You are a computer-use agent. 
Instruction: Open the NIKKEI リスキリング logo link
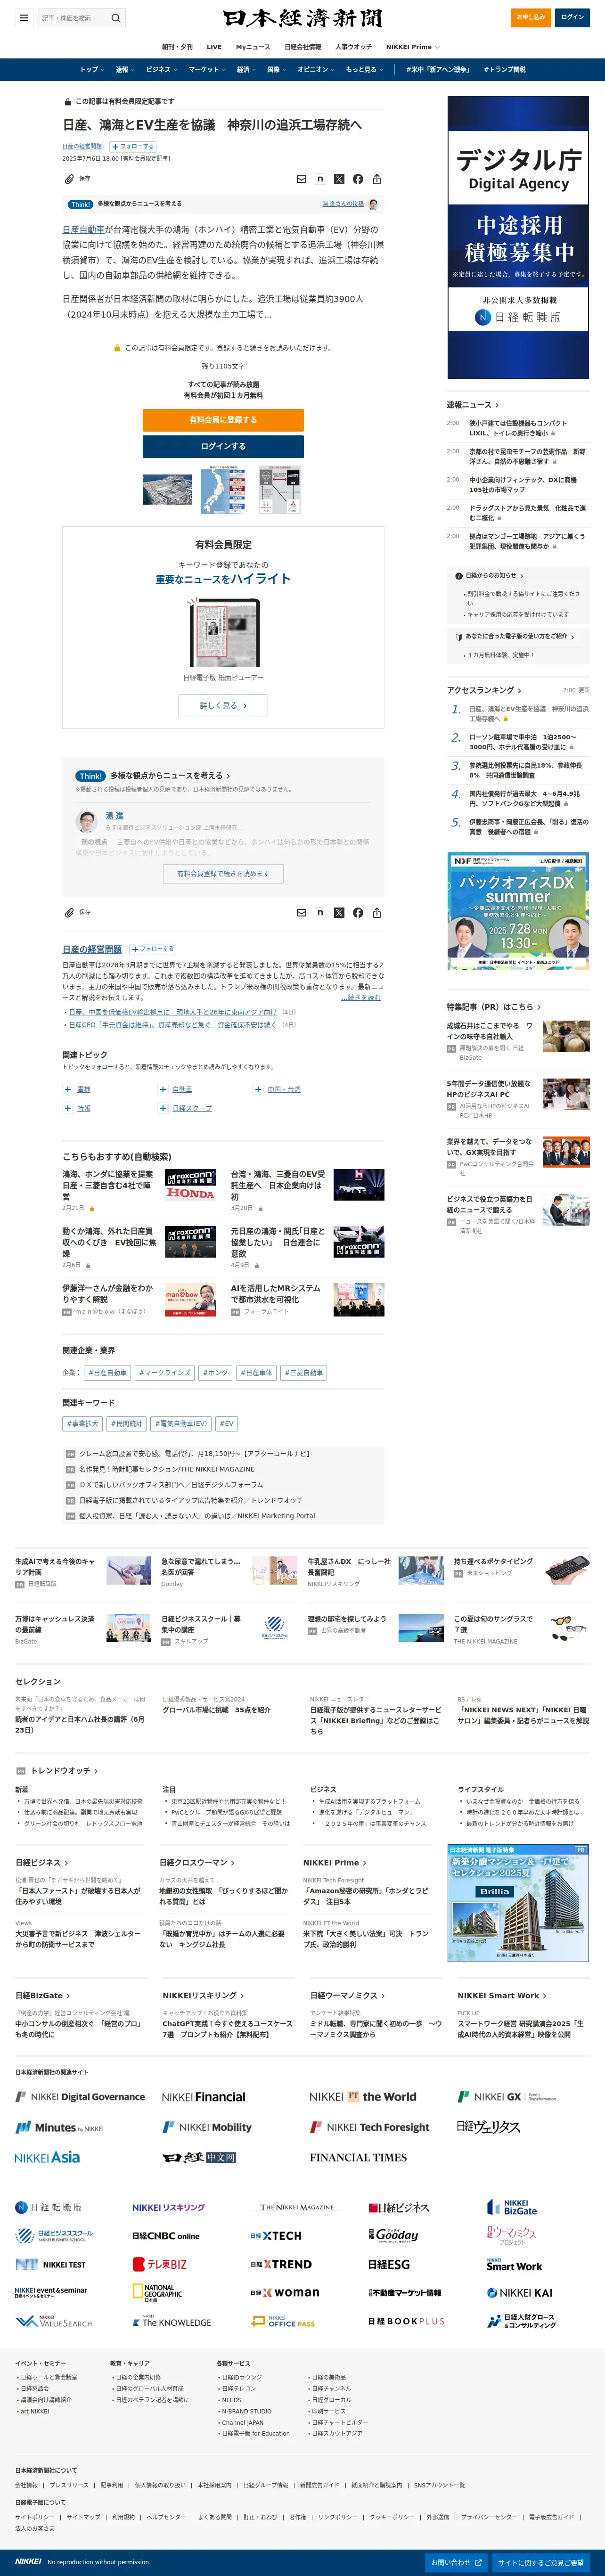tap(168, 2207)
